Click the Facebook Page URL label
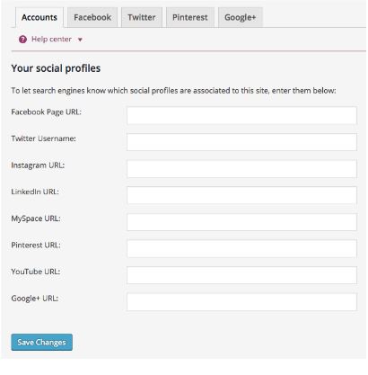The width and height of the screenshot is (368, 375). pyautogui.click(x=46, y=112)
